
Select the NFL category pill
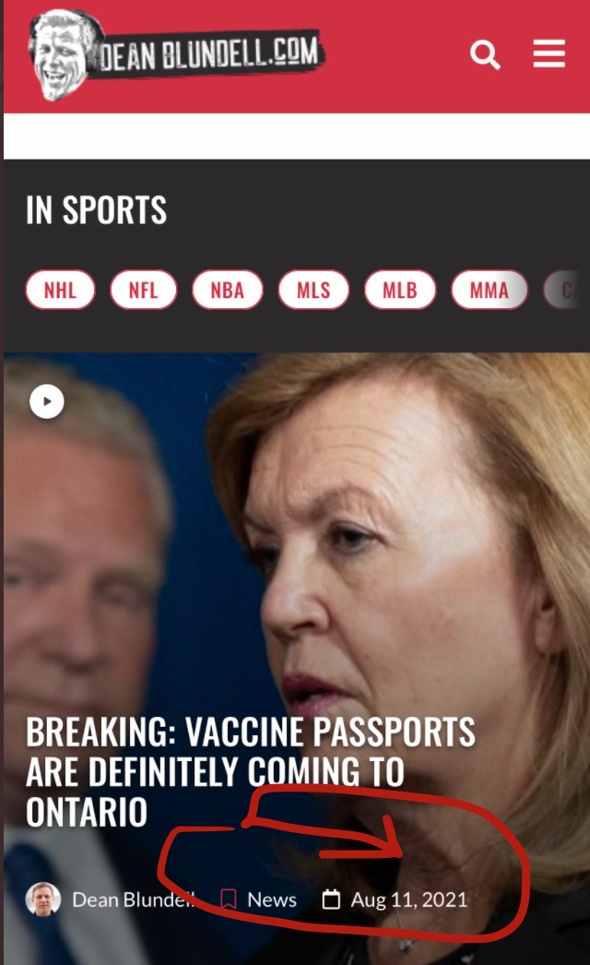[x=143, y=290]
